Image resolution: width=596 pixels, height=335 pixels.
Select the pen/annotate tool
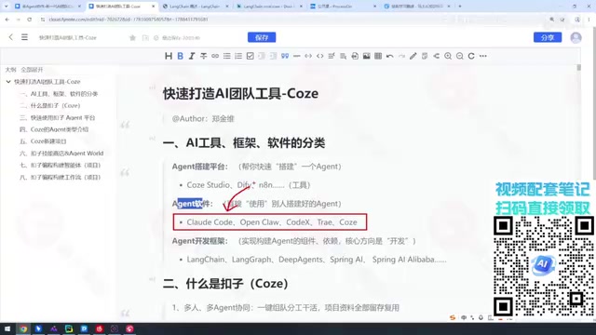coord(413,56)
